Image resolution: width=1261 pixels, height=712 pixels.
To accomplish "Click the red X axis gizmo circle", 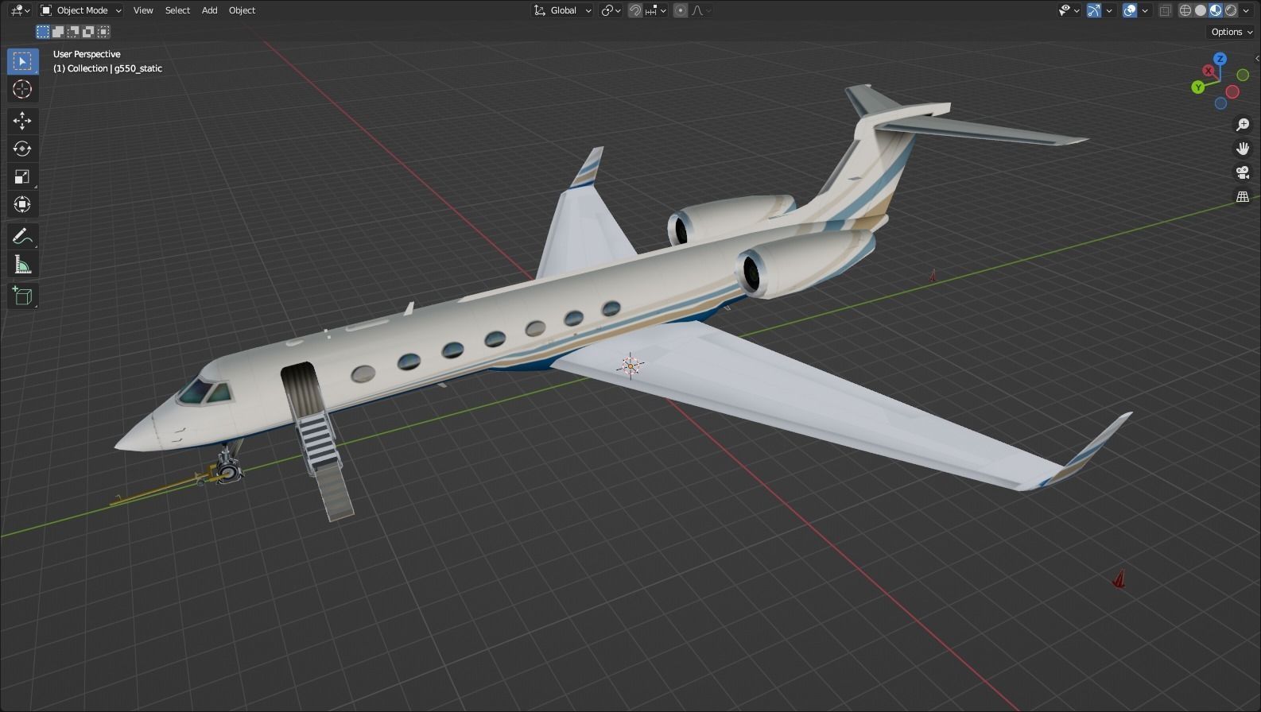I will 1209,71.
